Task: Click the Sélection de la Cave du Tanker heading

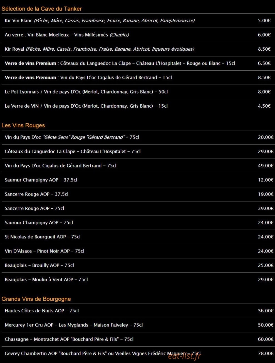Action: (41, 9)
